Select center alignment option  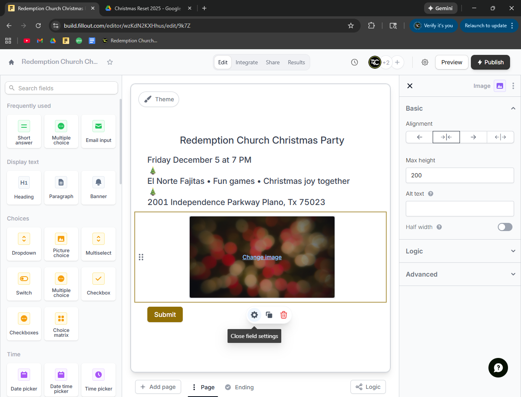coord(446,137)
